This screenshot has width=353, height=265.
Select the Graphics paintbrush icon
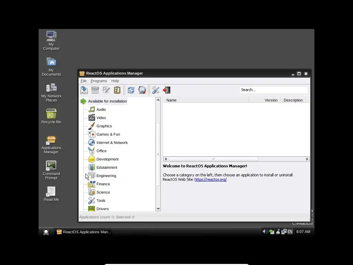(x=92, y=126)
